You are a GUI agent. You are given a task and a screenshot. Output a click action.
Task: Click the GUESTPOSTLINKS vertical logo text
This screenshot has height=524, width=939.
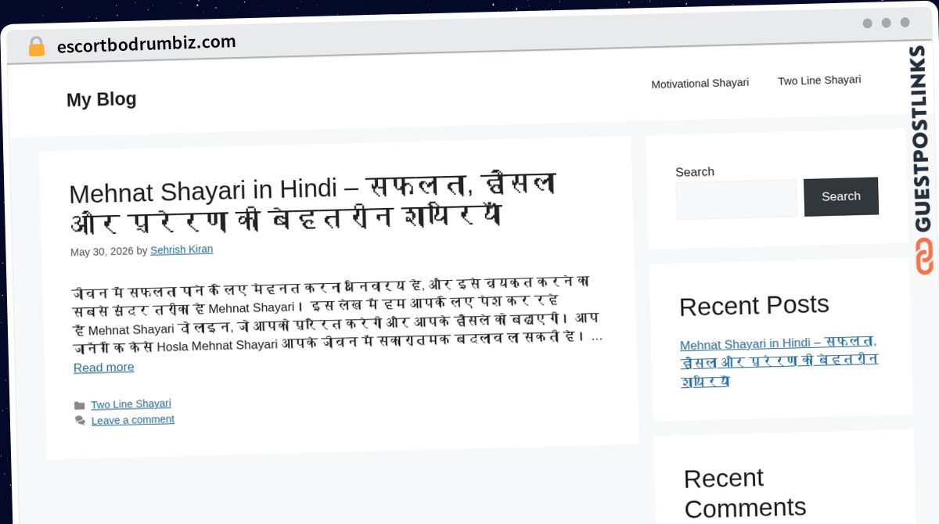click(922, 139)
